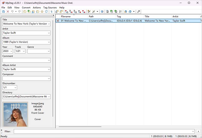Sort by the Path column header

(102, 16)
